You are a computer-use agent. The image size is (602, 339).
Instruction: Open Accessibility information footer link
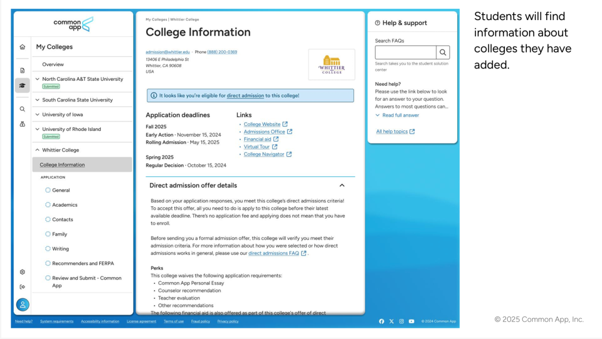point(100,321)
